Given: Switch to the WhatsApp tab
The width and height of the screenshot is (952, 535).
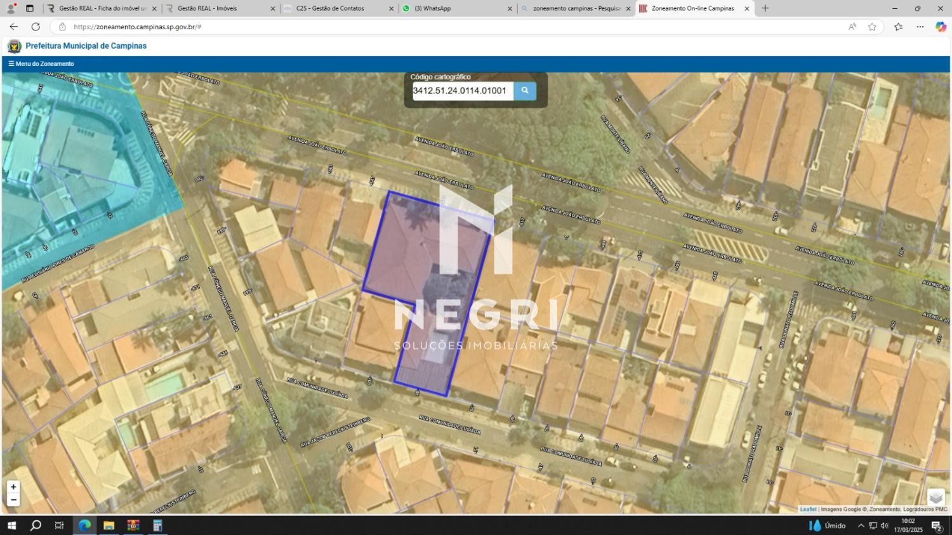Looking at the screenshot, I should coord(457,8).
